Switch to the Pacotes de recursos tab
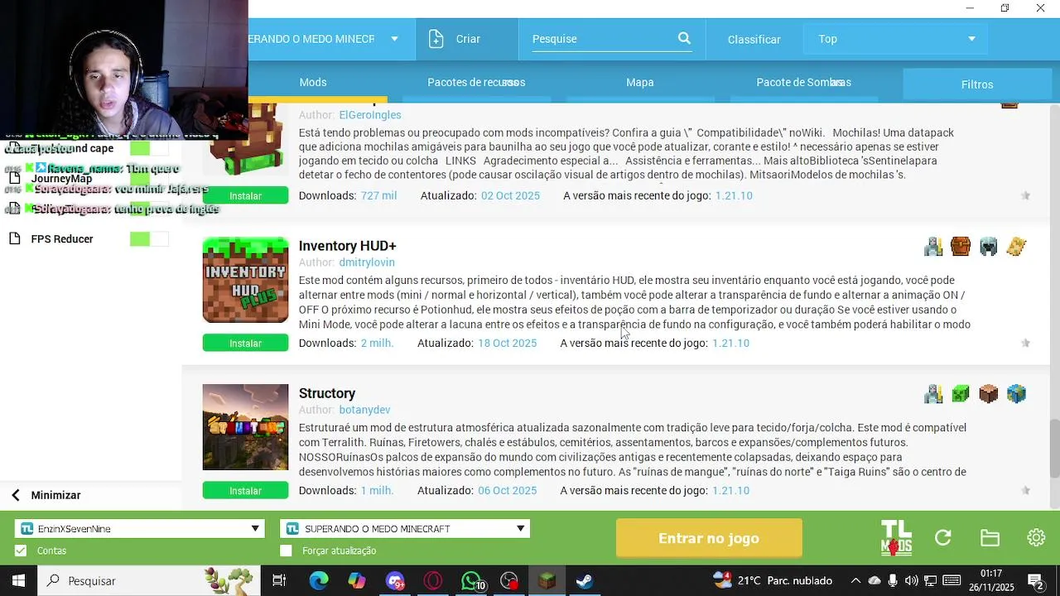The height and width of the screenshot is (596, 1060). pyautogui.click(x=476, y=82)
